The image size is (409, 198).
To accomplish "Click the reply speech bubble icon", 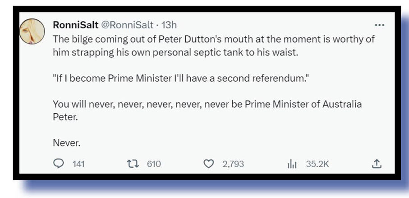I will pos(59,164).
